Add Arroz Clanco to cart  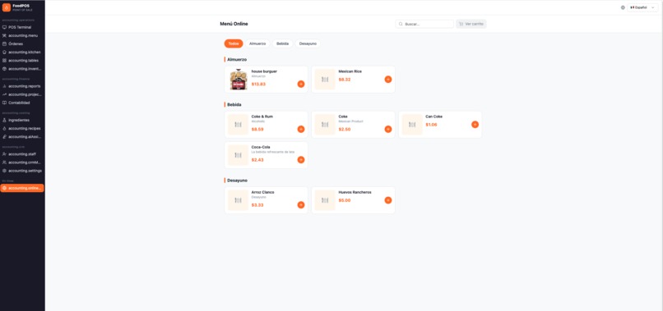point(301,204)
